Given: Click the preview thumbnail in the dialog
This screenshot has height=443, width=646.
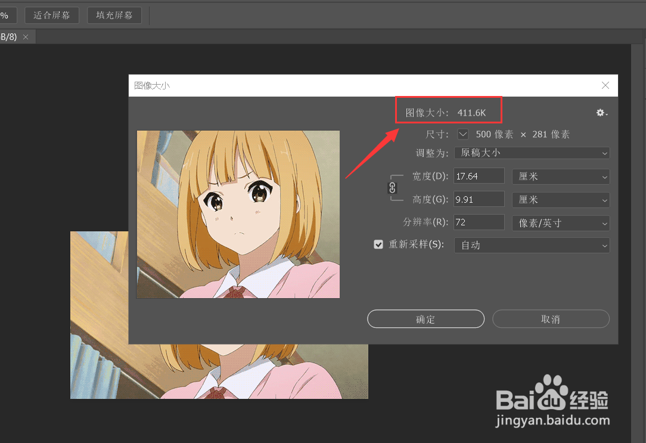Looking at the screenshot, I should click(238, 214).
